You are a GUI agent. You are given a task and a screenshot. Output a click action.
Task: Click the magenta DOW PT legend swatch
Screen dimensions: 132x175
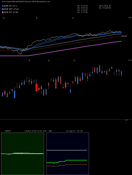click(x=3, y=12)
